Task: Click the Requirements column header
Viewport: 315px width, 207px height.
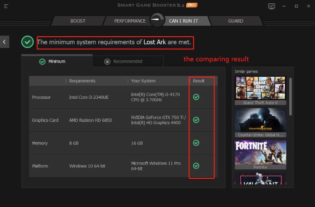Action: [82, 81]
